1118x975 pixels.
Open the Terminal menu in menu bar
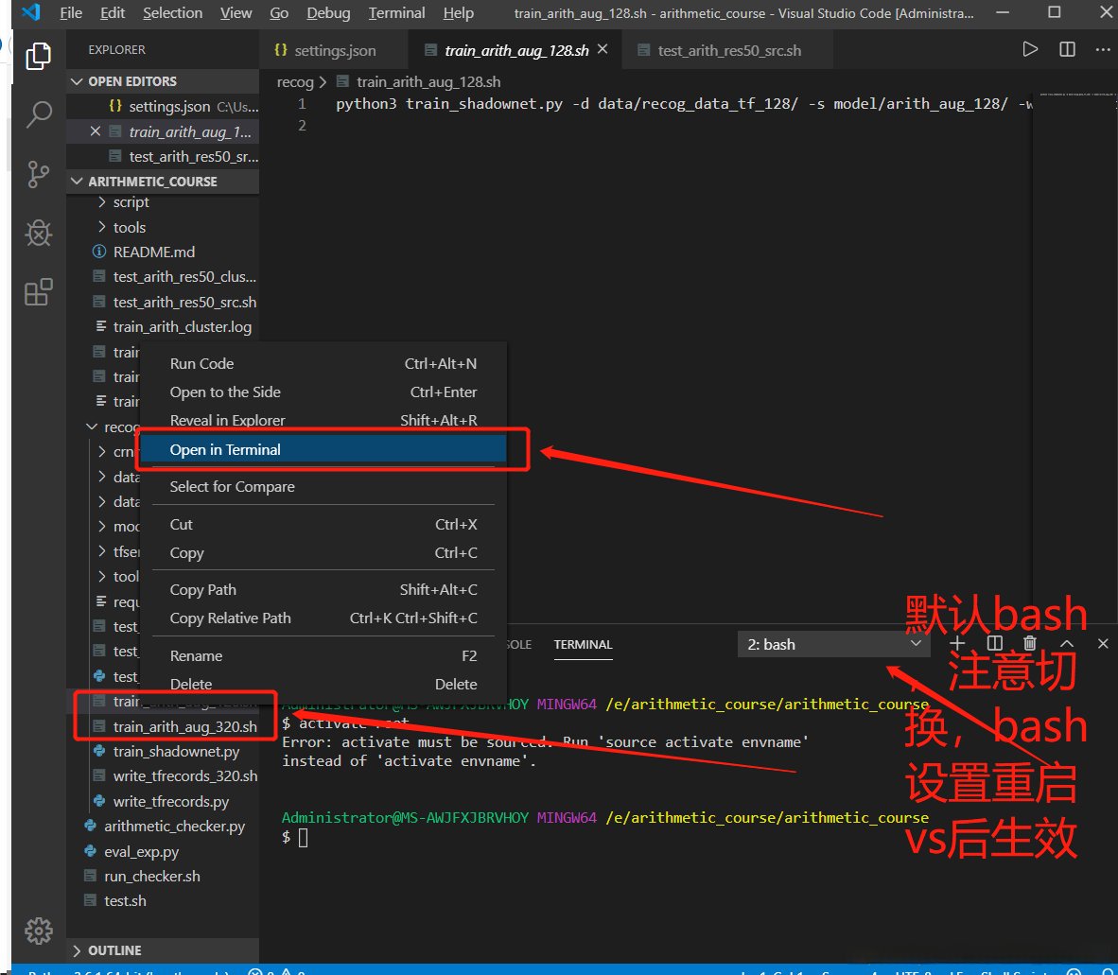tap(396, 13)
